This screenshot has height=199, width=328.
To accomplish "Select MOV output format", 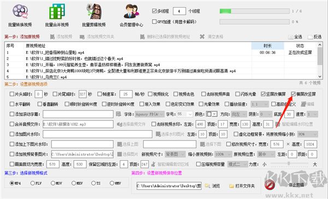I will (x=53, y=183).
